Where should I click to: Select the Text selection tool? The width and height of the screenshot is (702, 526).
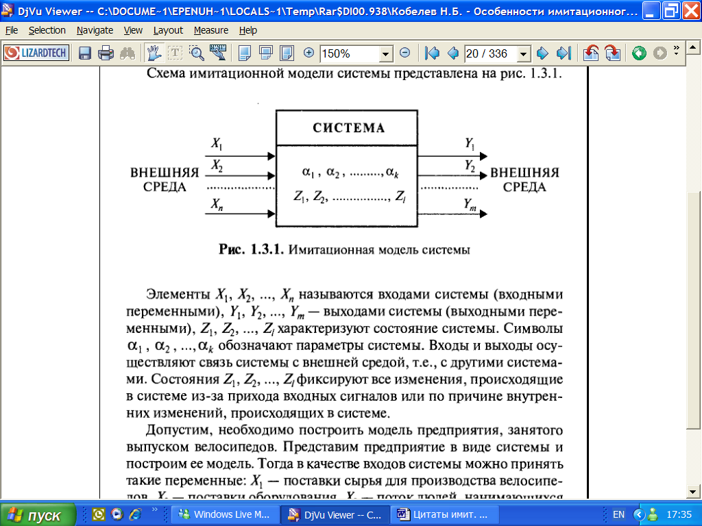tap(175, 53)
